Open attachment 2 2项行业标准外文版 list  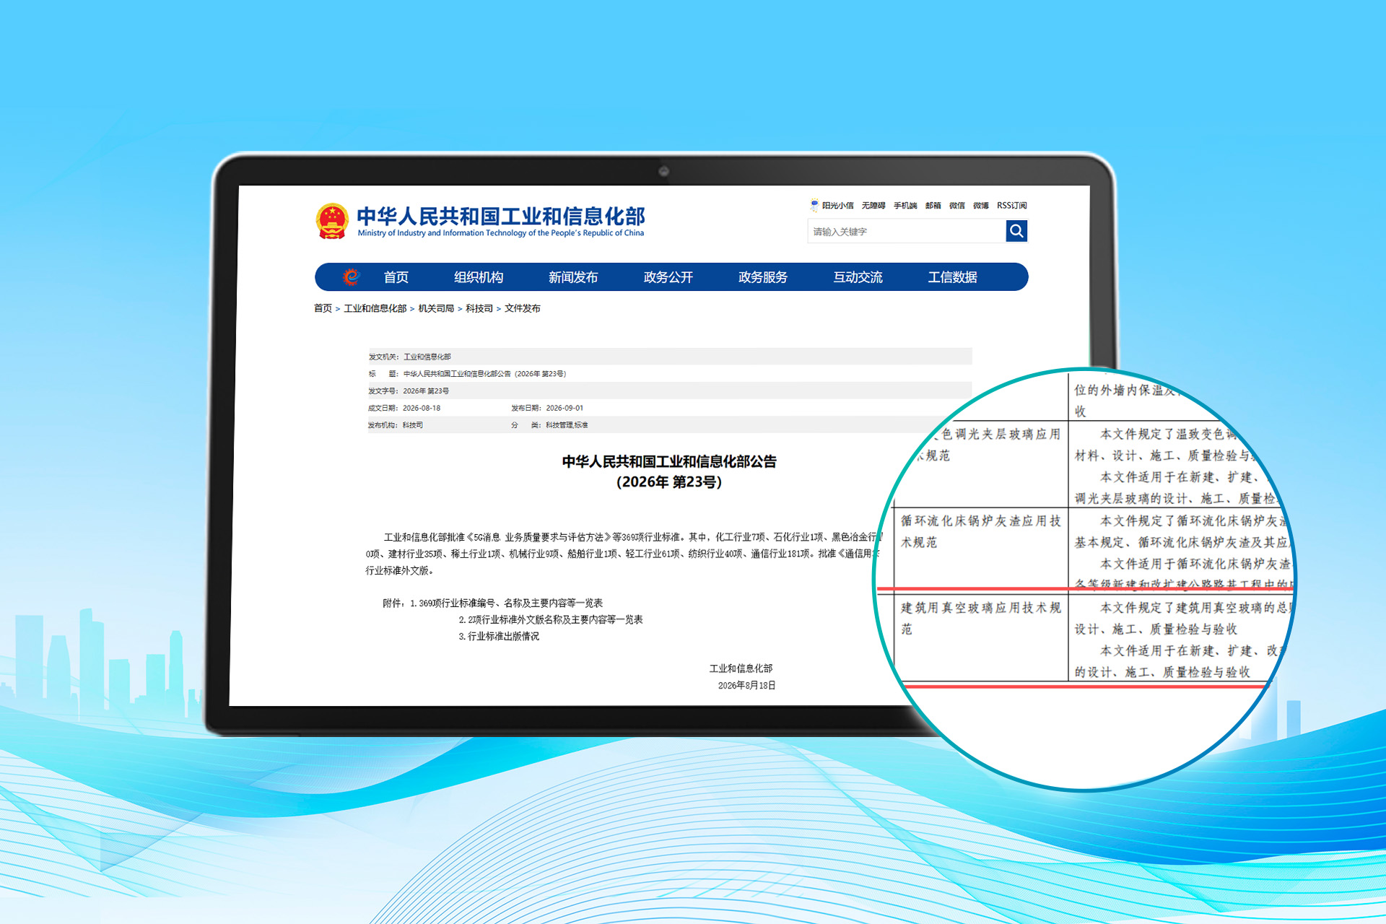(x=551, y=619)
